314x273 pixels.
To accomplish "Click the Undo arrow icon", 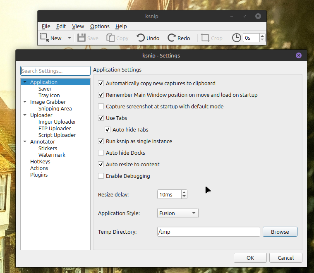I will (141, 38).
